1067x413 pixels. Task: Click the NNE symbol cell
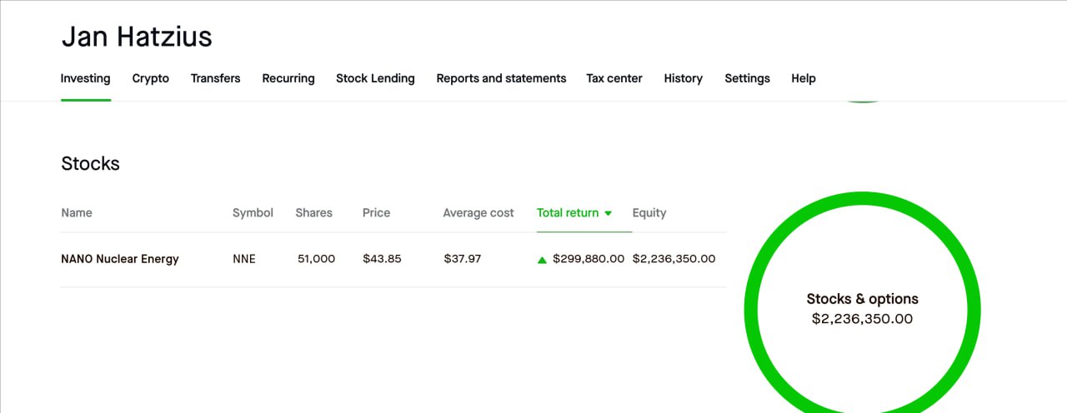pyautogui.click(x=244, y=259)
